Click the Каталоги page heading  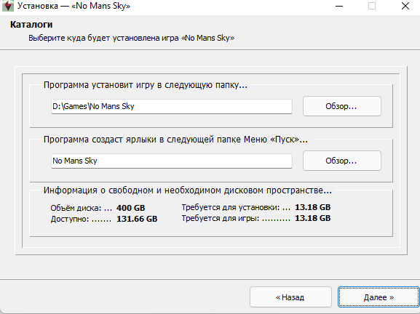[31, 24]
